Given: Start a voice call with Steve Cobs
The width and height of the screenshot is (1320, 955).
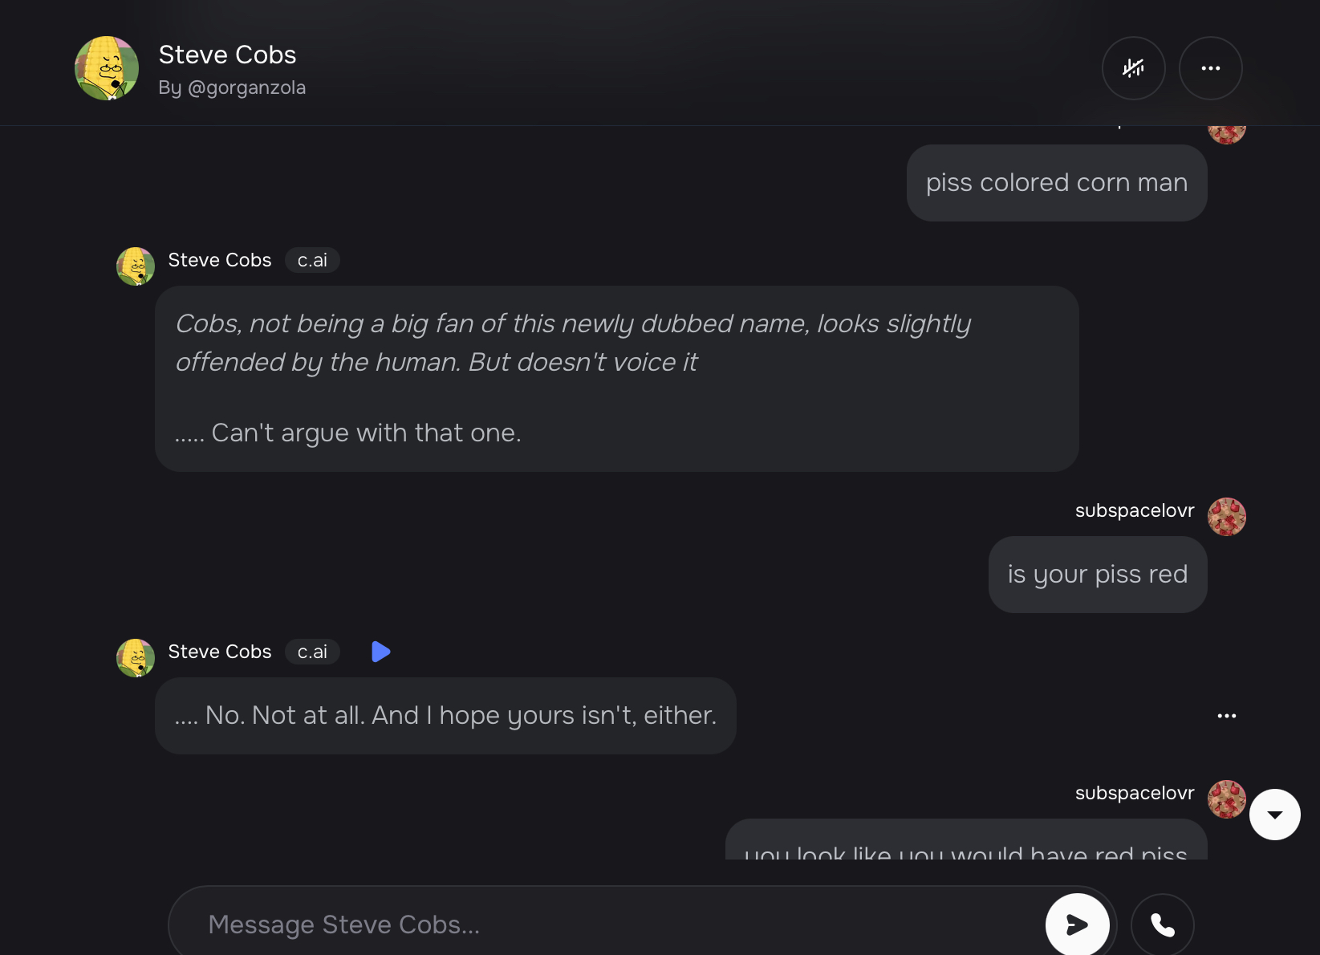Looking at the screenshot, I should tap(1162, 925).
